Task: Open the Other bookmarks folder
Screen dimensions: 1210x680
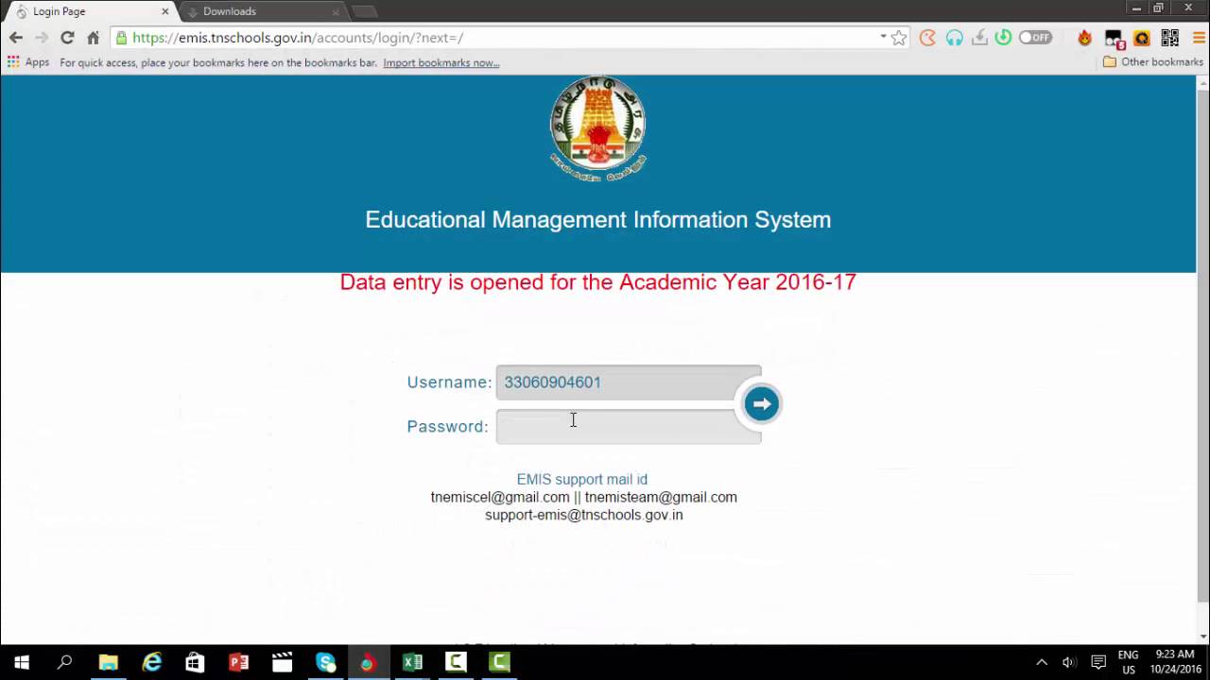Action: [1153, 62]
